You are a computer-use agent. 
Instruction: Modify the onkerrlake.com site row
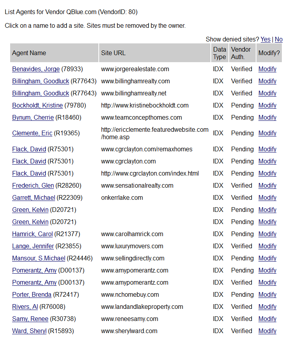pyautogui.click(x=267, y=198)
